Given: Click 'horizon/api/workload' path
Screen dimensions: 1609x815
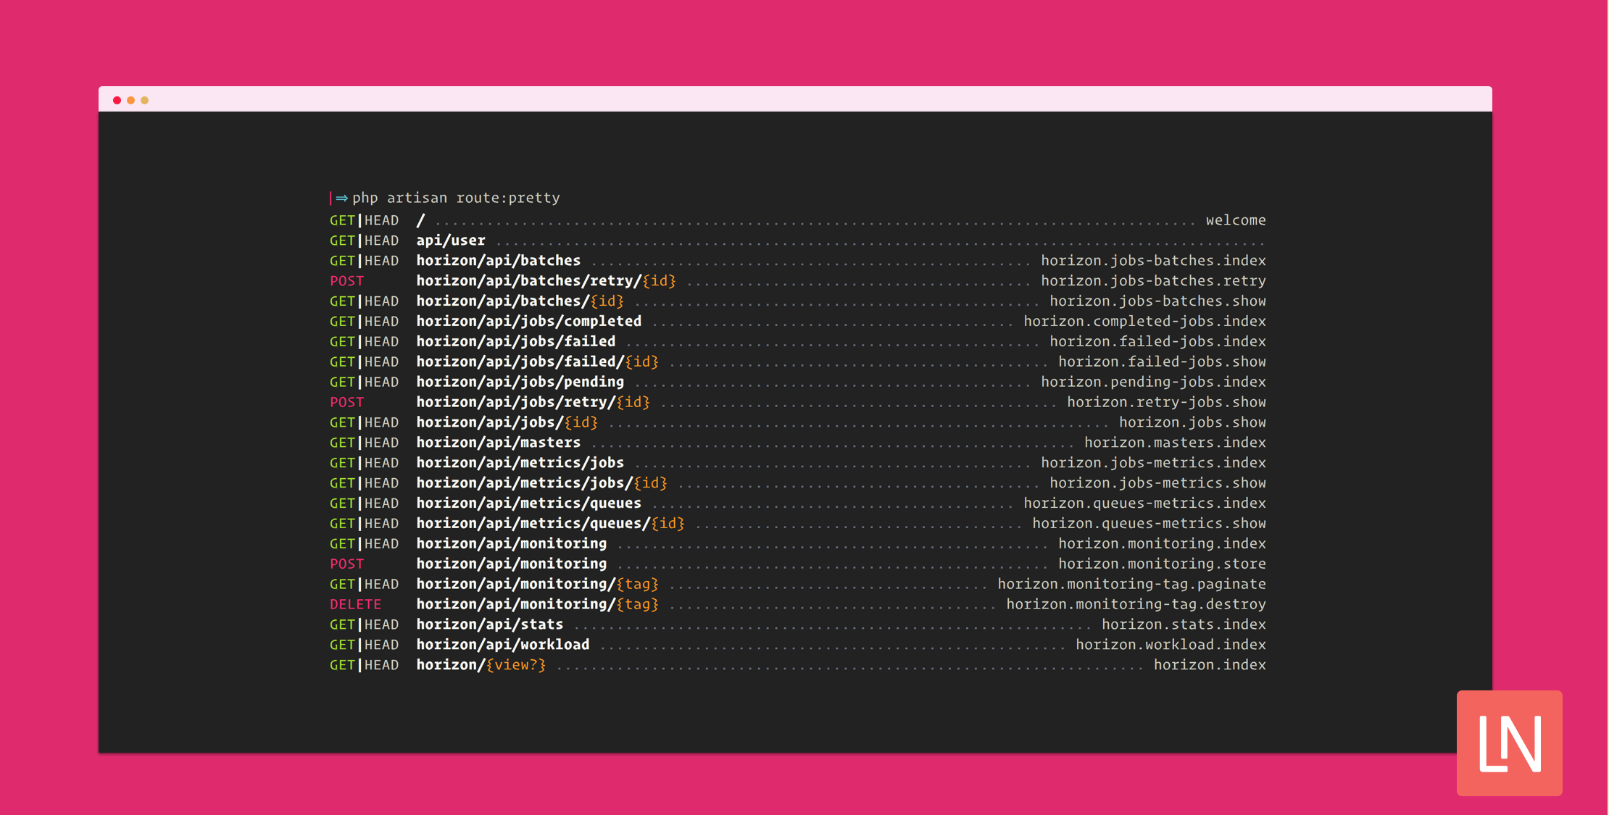Looking at the screenshot, I should tap(503, 645).
